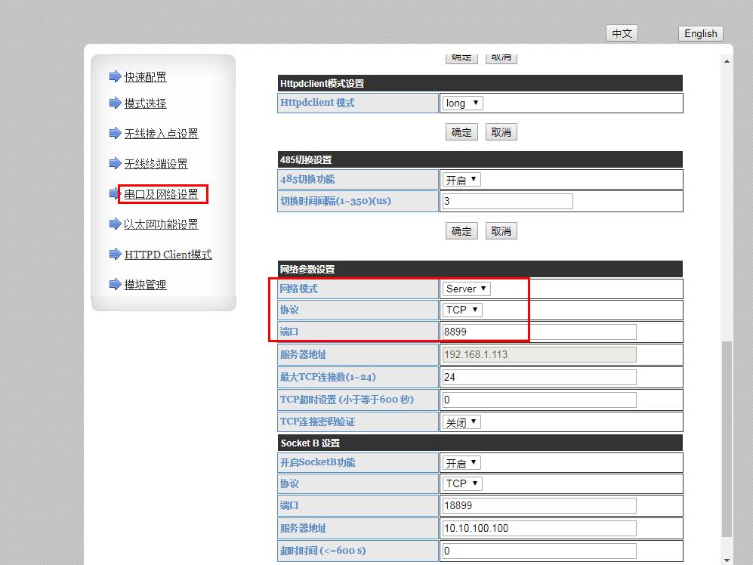
Task: Toggle the TCP连接密码验证 selector
Action: click(461, 422)
